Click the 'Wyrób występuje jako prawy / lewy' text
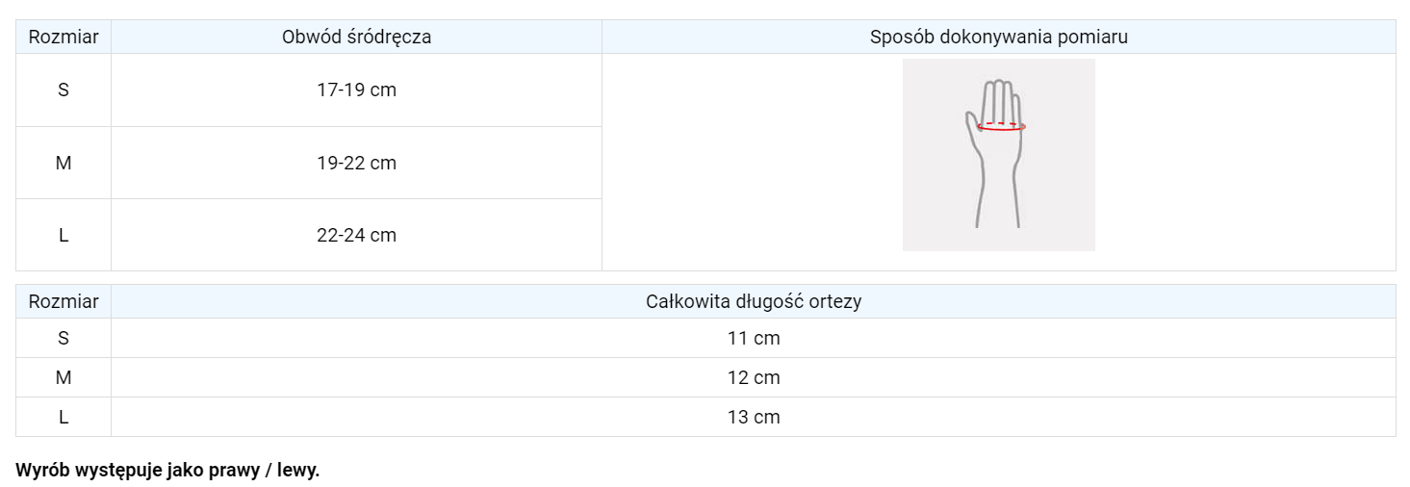The height and width of the screenshot is (487, 1410). point(167,472)
